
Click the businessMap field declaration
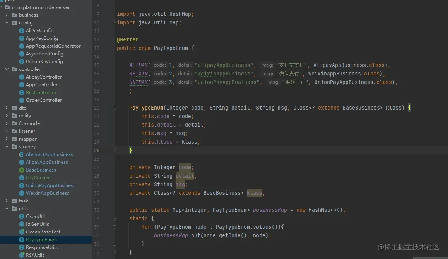click(x=270, y=210)
